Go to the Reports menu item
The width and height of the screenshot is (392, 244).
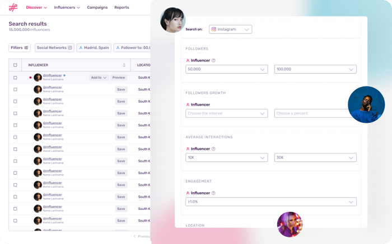122,7
